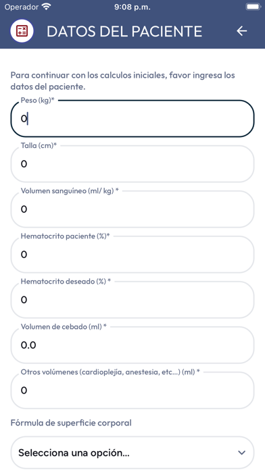Tap the Wi-Fi status icon
Image resolution: width=265 pixels, height=470 pixels.
pyautogui.click(x=46, y=7)
